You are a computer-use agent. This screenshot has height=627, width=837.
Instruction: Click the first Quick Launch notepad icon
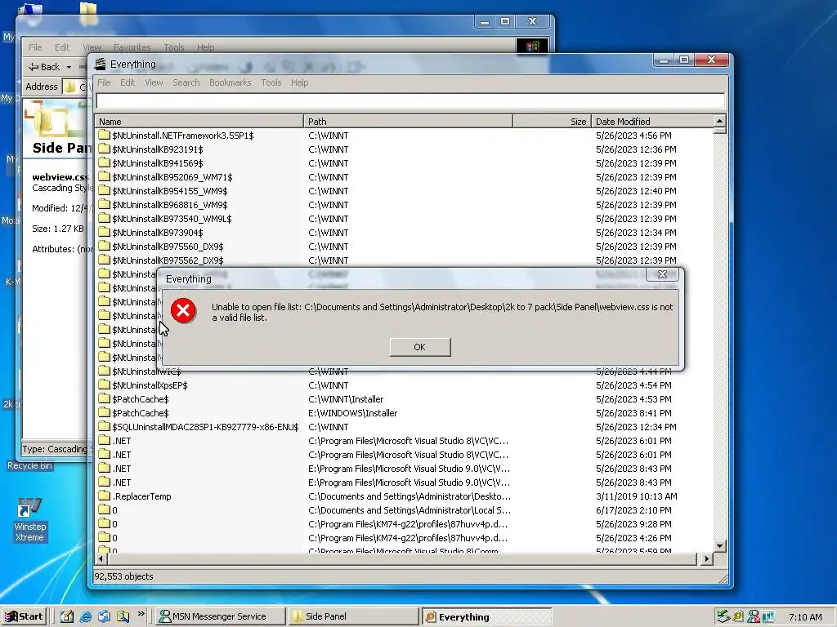[67, 616]
